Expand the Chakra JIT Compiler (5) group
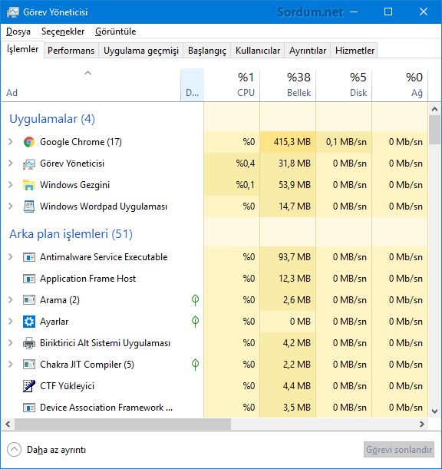Image resolution: width=442 pixels, height=469 pixels. tap(11, 365)
